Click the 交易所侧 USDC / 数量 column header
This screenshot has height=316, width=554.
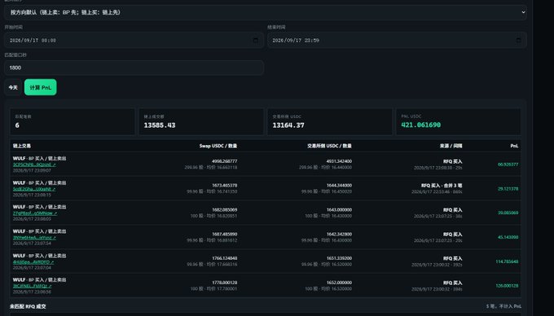click(x=329, y=146)
